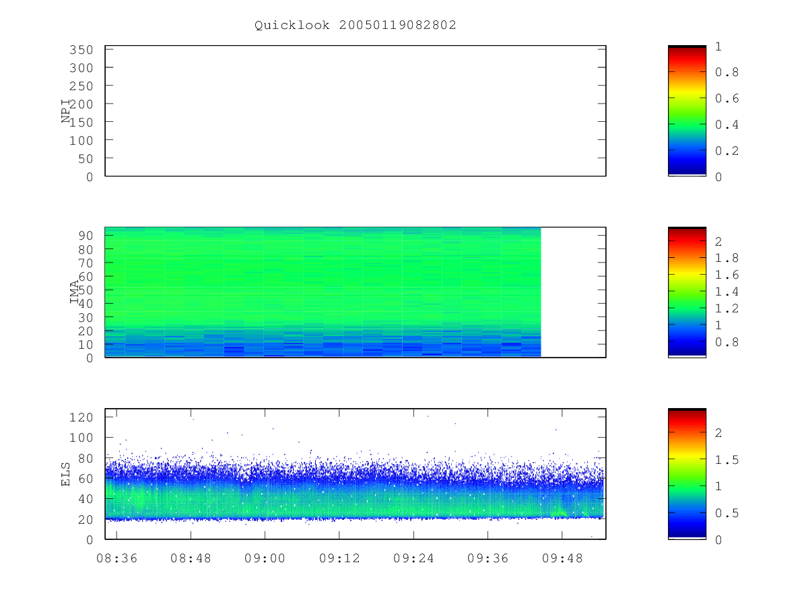Select the 20 tick on ELS axis

85,519
